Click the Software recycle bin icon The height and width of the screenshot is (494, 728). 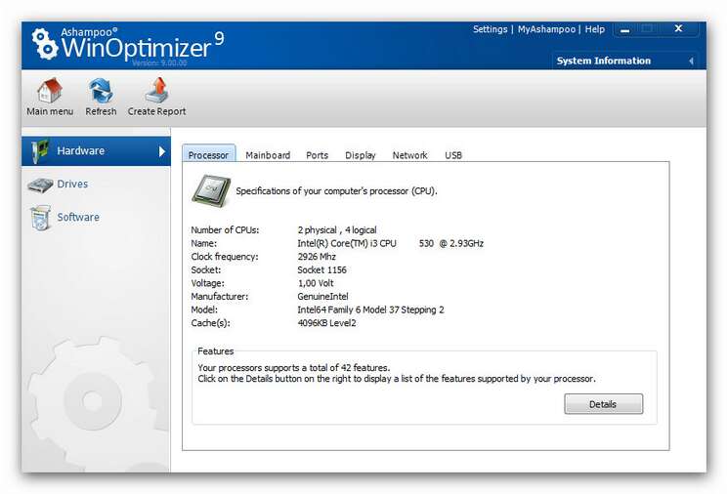(x=40, y=218)
